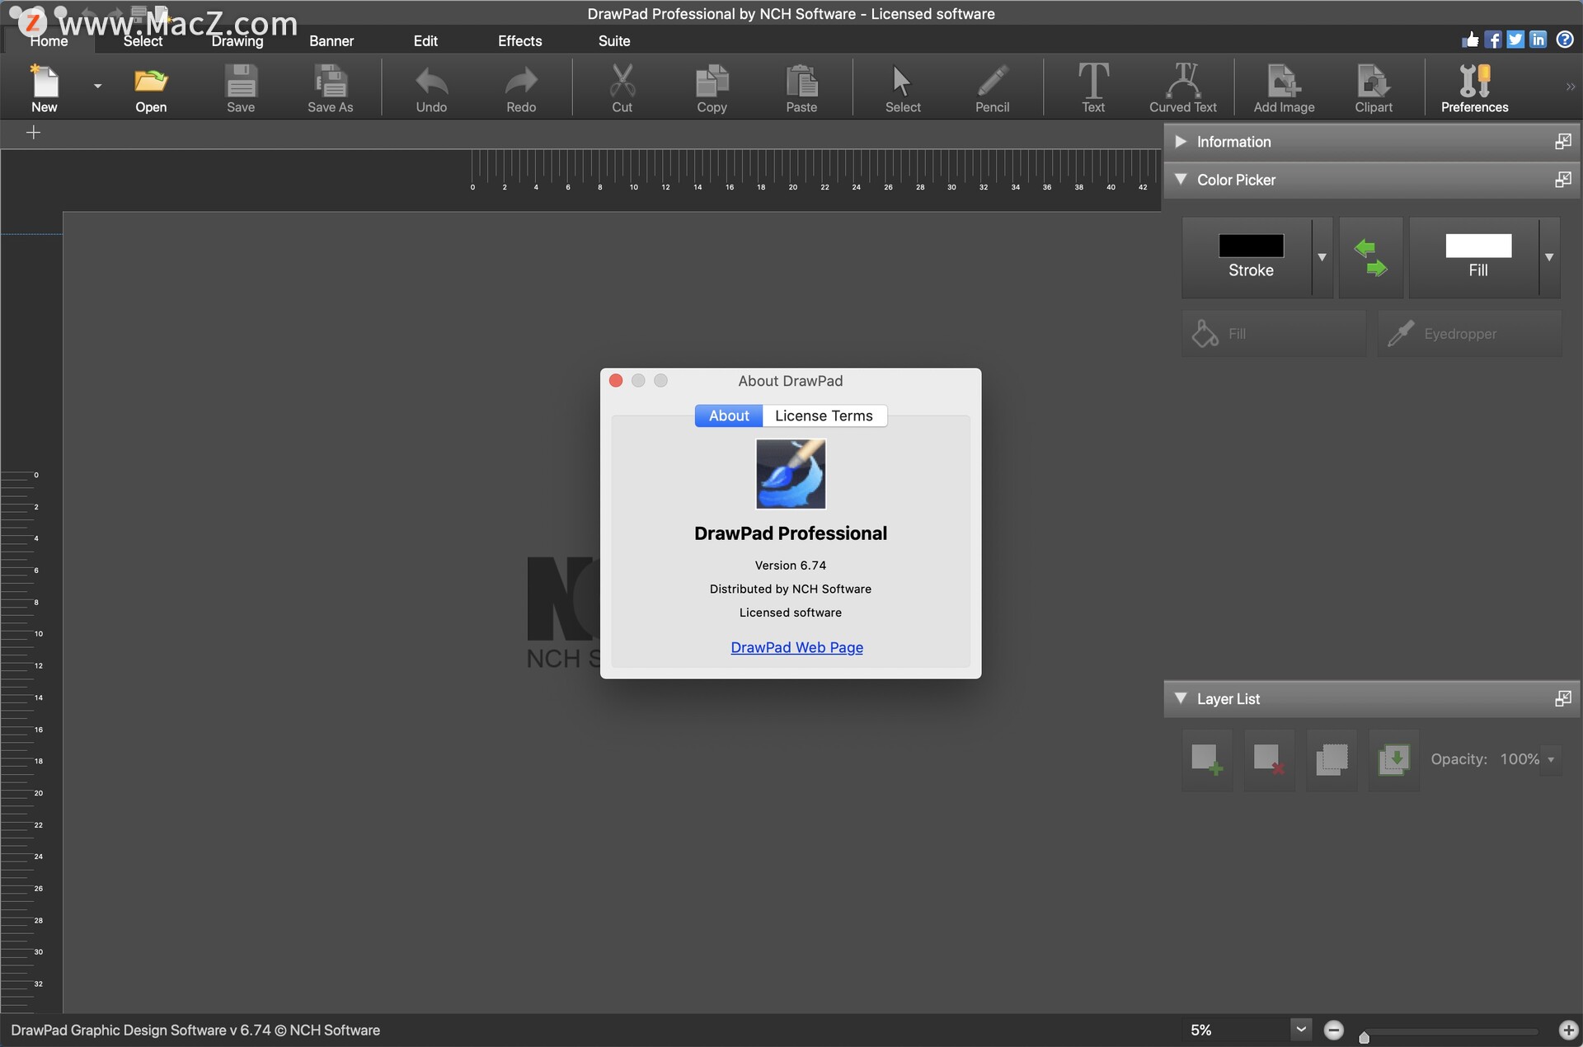This screenshot has width=1583, height=1047.
Task: Click the Redo arrow icon
Action: pyautogui.click(x=521, y=81)
